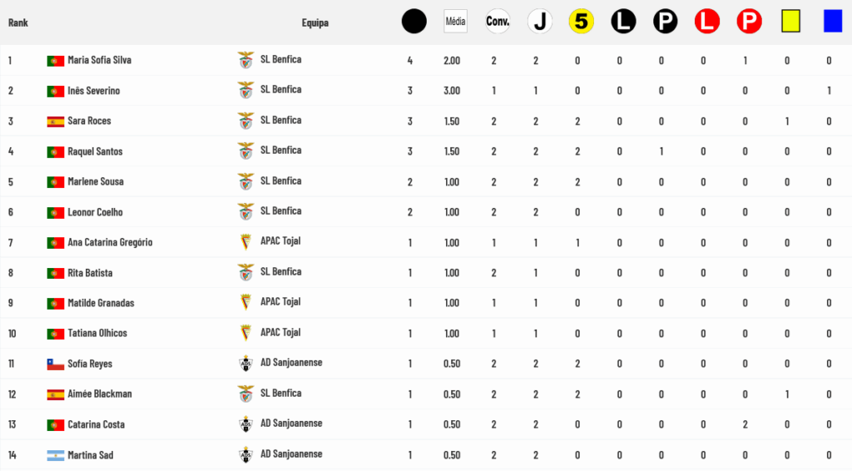
Task: Click AD Sanjoanense link in Sofía Reyes' row
Action: [x=291, y=363]
